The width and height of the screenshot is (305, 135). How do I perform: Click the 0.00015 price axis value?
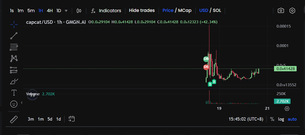pyautogui.click(x=284, y=26)
